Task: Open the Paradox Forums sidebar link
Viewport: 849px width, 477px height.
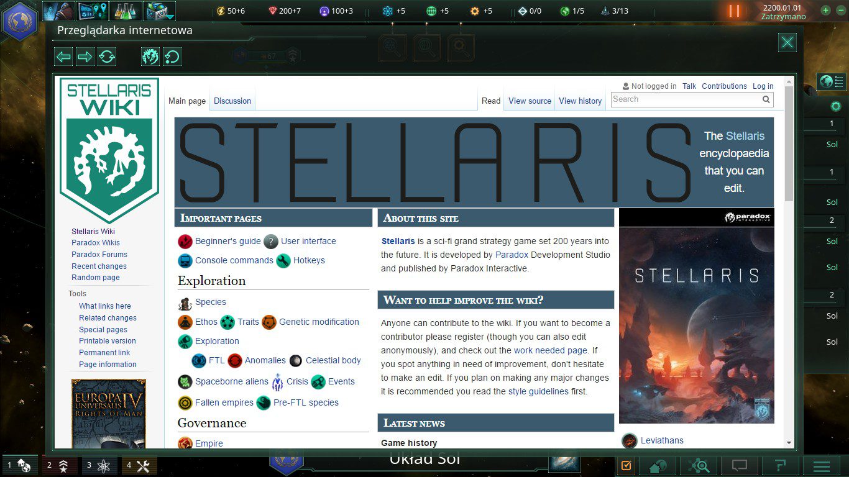Action: 99,255
